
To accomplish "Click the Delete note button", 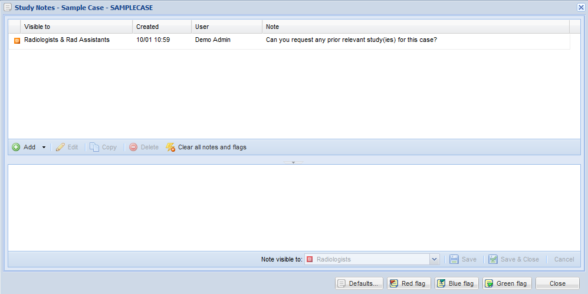I will point(144,147).
